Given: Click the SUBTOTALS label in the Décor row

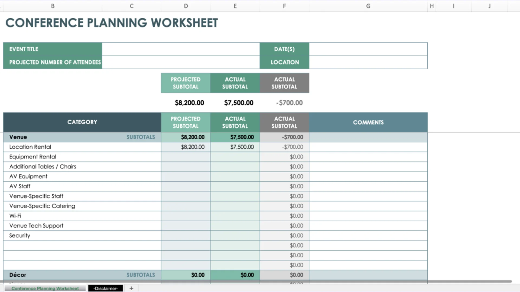Looking at the screenshot, I should [141, 275].
